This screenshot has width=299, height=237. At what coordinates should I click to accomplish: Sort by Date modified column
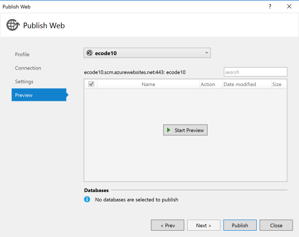pyautogui.click(x=240, y=84)
